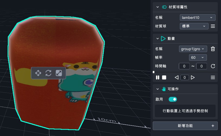The height and width of the screenshot is (136, 221).
Task: Reset the timeline range with refresh icon
Action: click(x=213, y=66)
